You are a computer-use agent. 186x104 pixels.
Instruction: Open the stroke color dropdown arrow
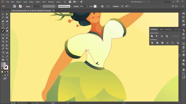pyautogui.click(x=23, y=6)
